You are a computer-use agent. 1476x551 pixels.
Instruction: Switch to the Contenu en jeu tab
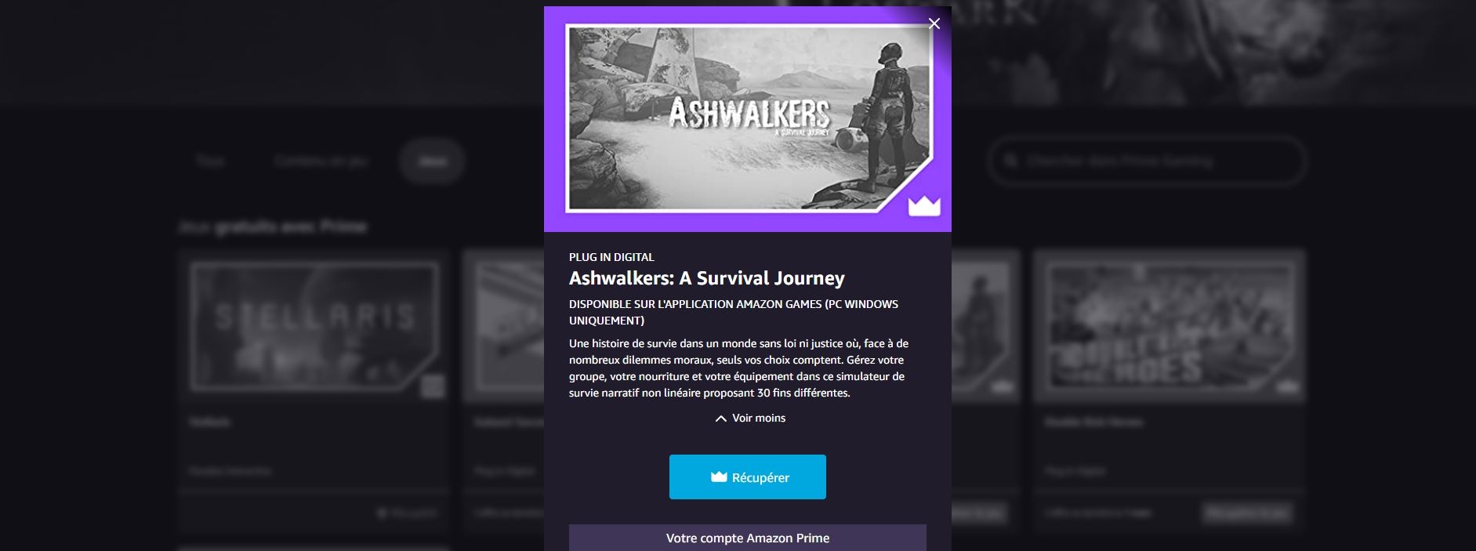click(321, 161)
